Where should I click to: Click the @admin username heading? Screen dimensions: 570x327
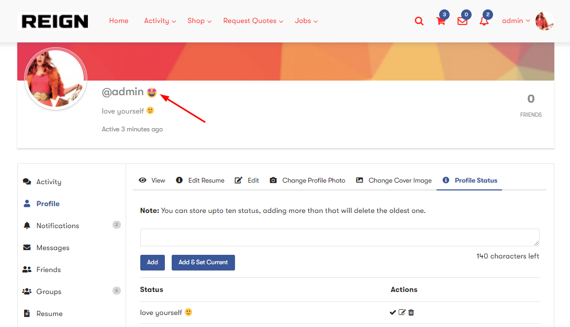122,92
